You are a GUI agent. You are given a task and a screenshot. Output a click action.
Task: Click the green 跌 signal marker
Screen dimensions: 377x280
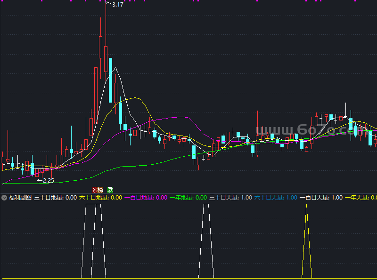tap(110, 190)
